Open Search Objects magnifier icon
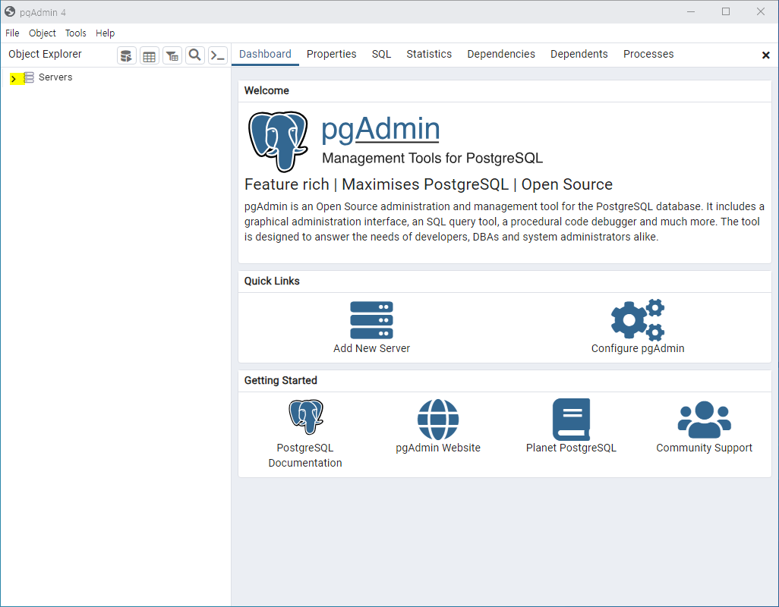This screenshot has width=779, height=607. pos(195,55)
